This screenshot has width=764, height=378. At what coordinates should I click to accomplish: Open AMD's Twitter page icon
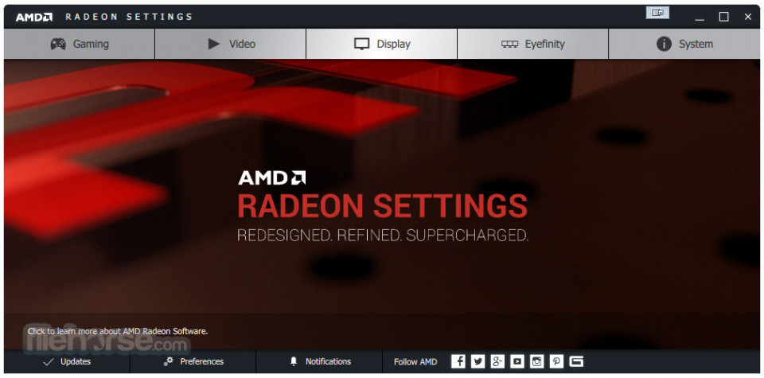click(477, 361)
